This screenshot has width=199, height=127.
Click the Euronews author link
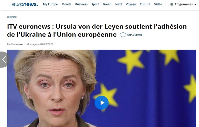[17, 44]
